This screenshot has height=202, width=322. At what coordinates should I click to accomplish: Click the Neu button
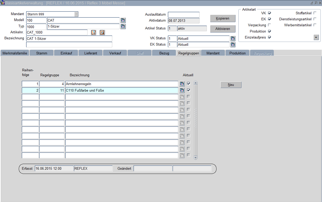pyautogui.click(x=231, y=85)
